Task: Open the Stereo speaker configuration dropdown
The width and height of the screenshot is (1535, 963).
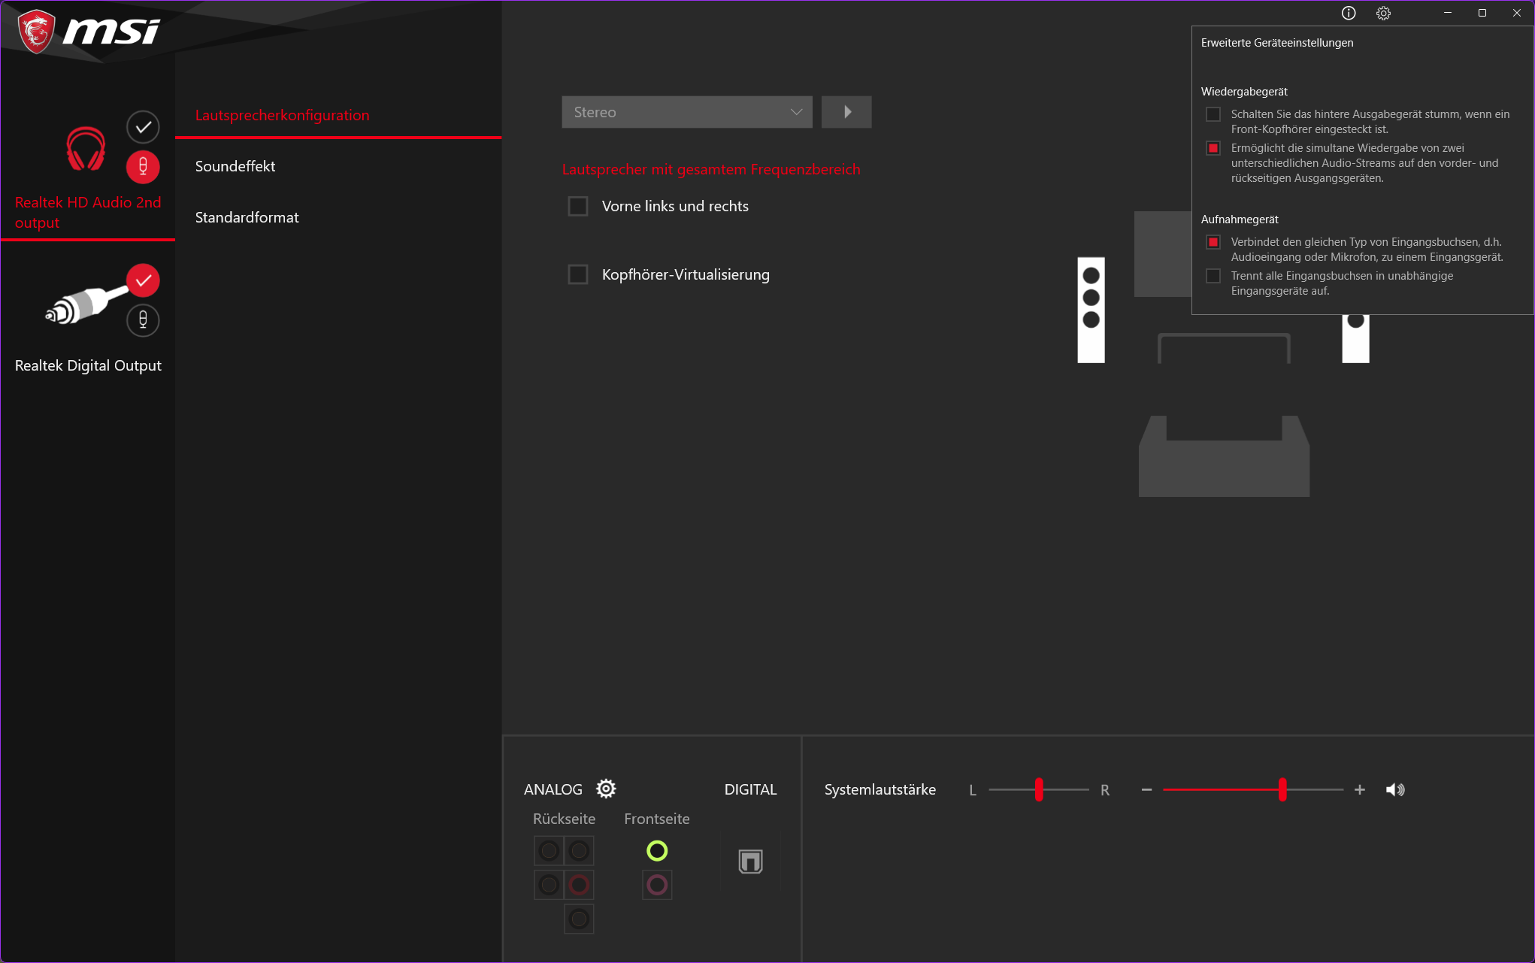Action: pos(686,112)
